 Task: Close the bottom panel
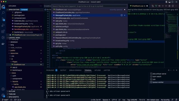point(176,70)
